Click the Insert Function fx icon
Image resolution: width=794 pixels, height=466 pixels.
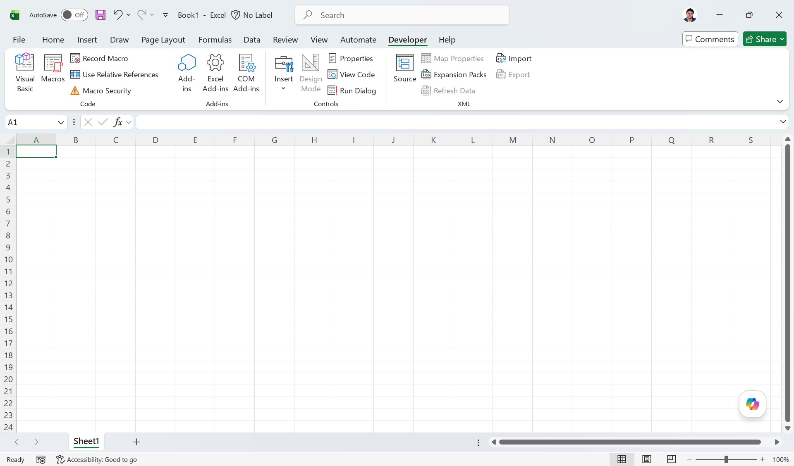(118, 122)
